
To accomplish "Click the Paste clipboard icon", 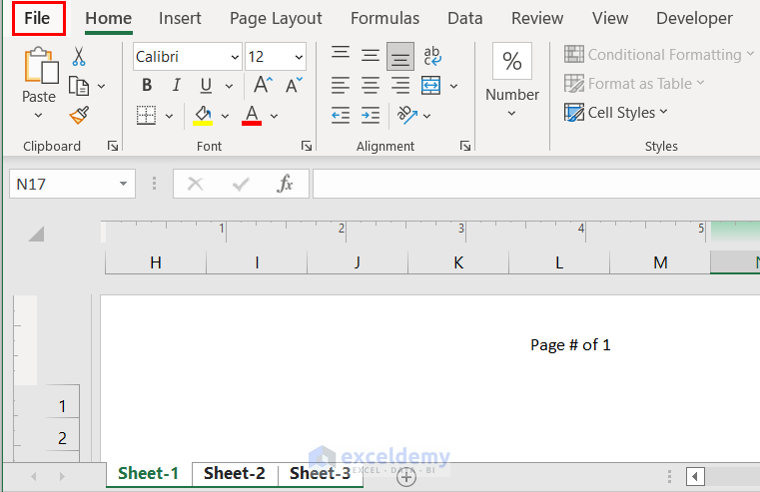I will click(39, 68).
